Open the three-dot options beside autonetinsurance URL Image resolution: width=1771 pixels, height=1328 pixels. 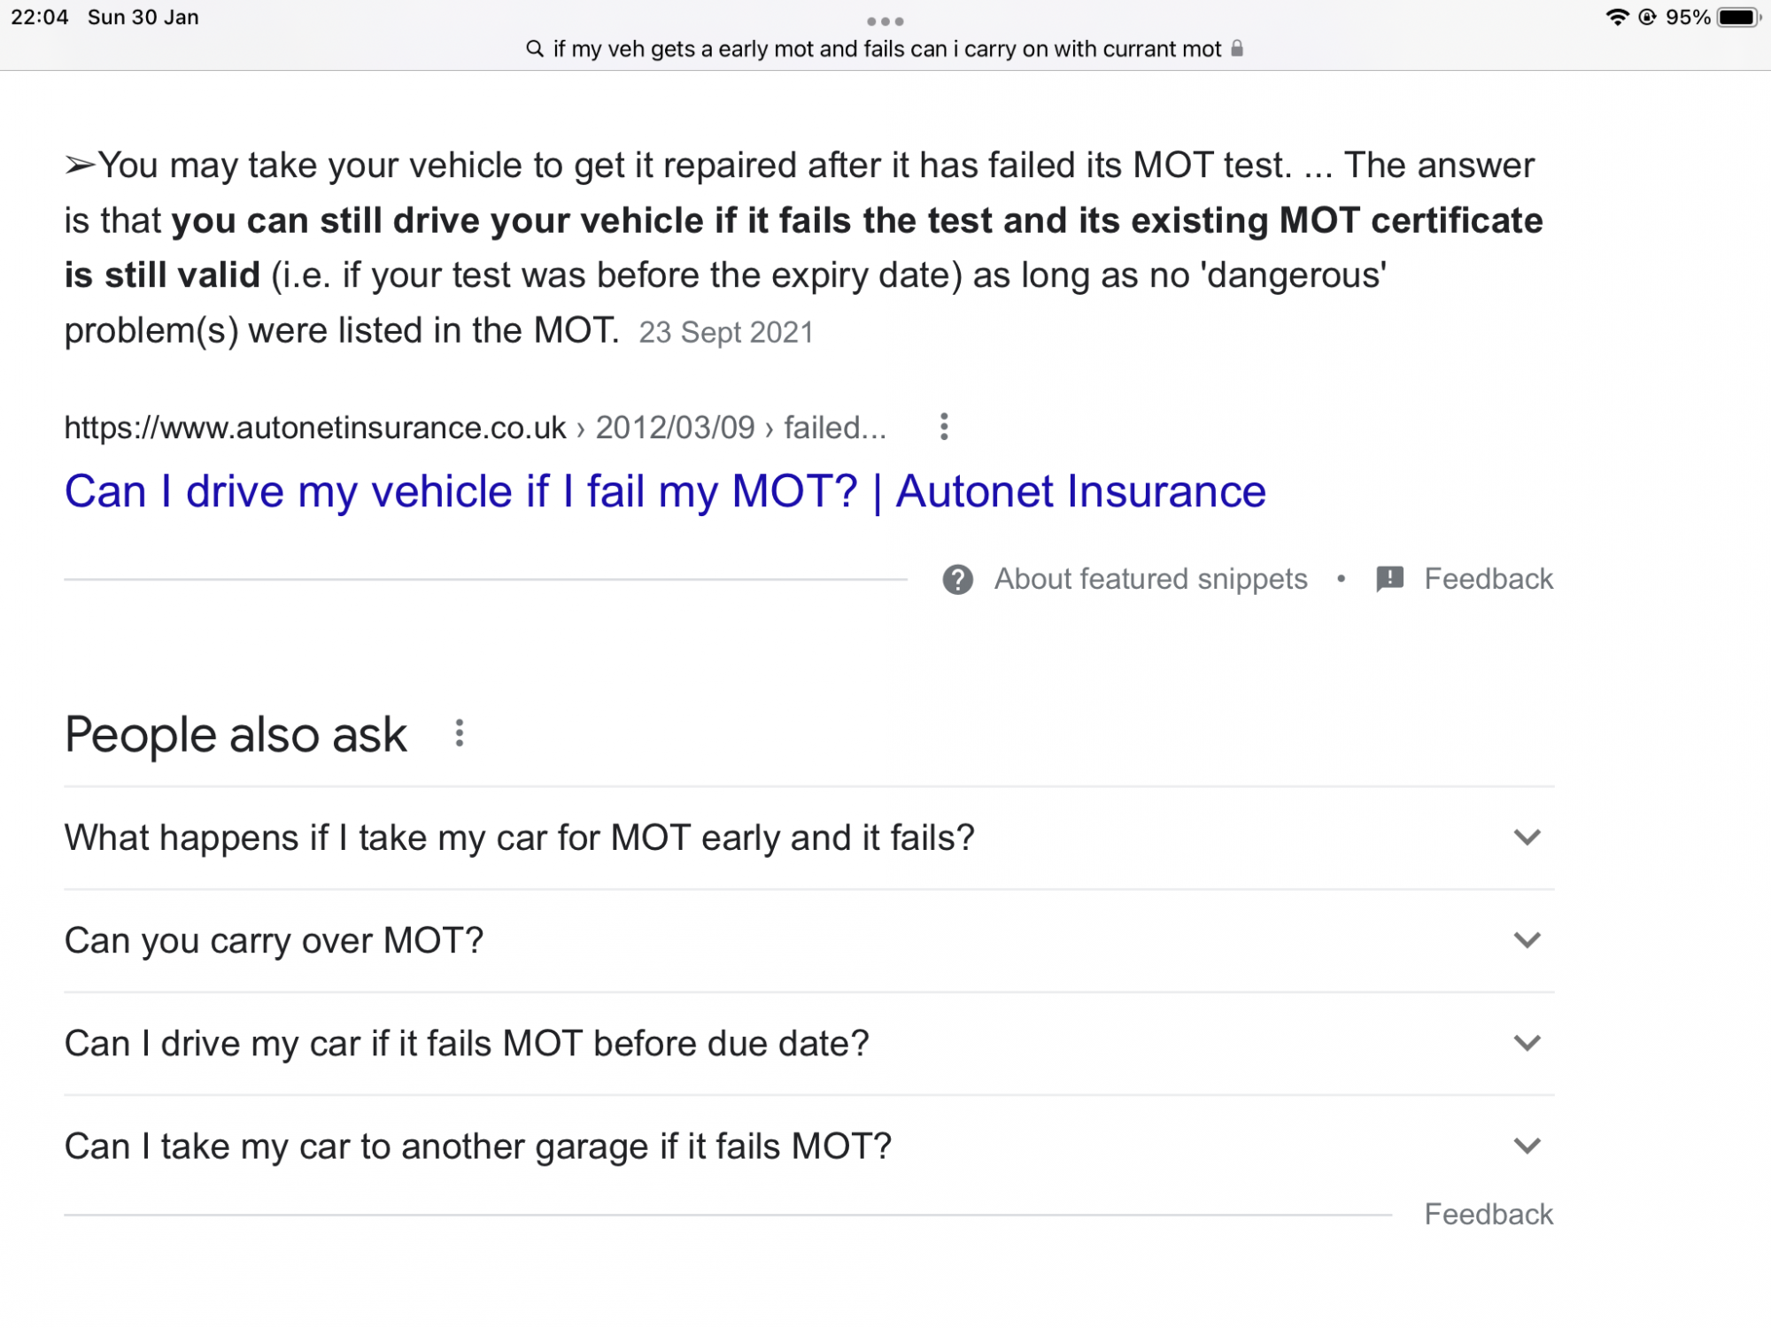(944, 427)
